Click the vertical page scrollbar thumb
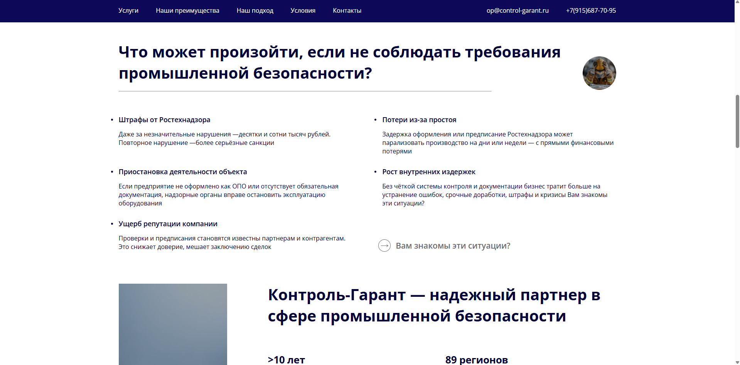The width and height of the screenshot is (740, 365). pyautogui.click(x=737, y=121)
